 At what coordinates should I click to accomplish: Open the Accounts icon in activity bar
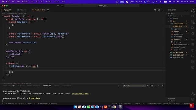pos(193,94)
